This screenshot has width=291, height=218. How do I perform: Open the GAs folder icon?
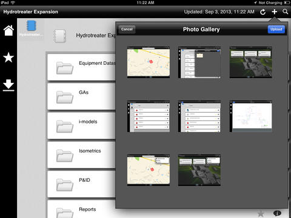coord(64,97)
